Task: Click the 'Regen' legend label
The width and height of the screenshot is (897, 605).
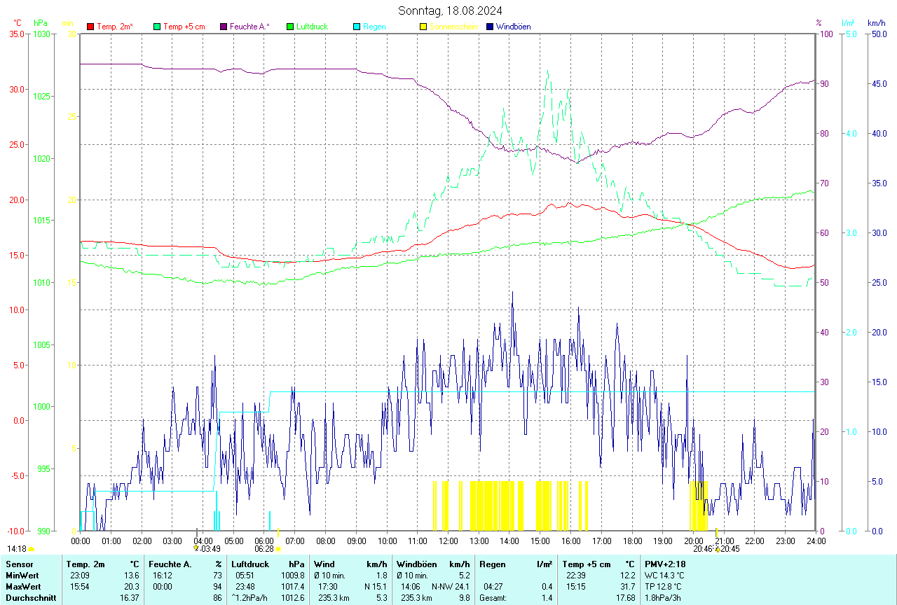Action: point(374,27)
